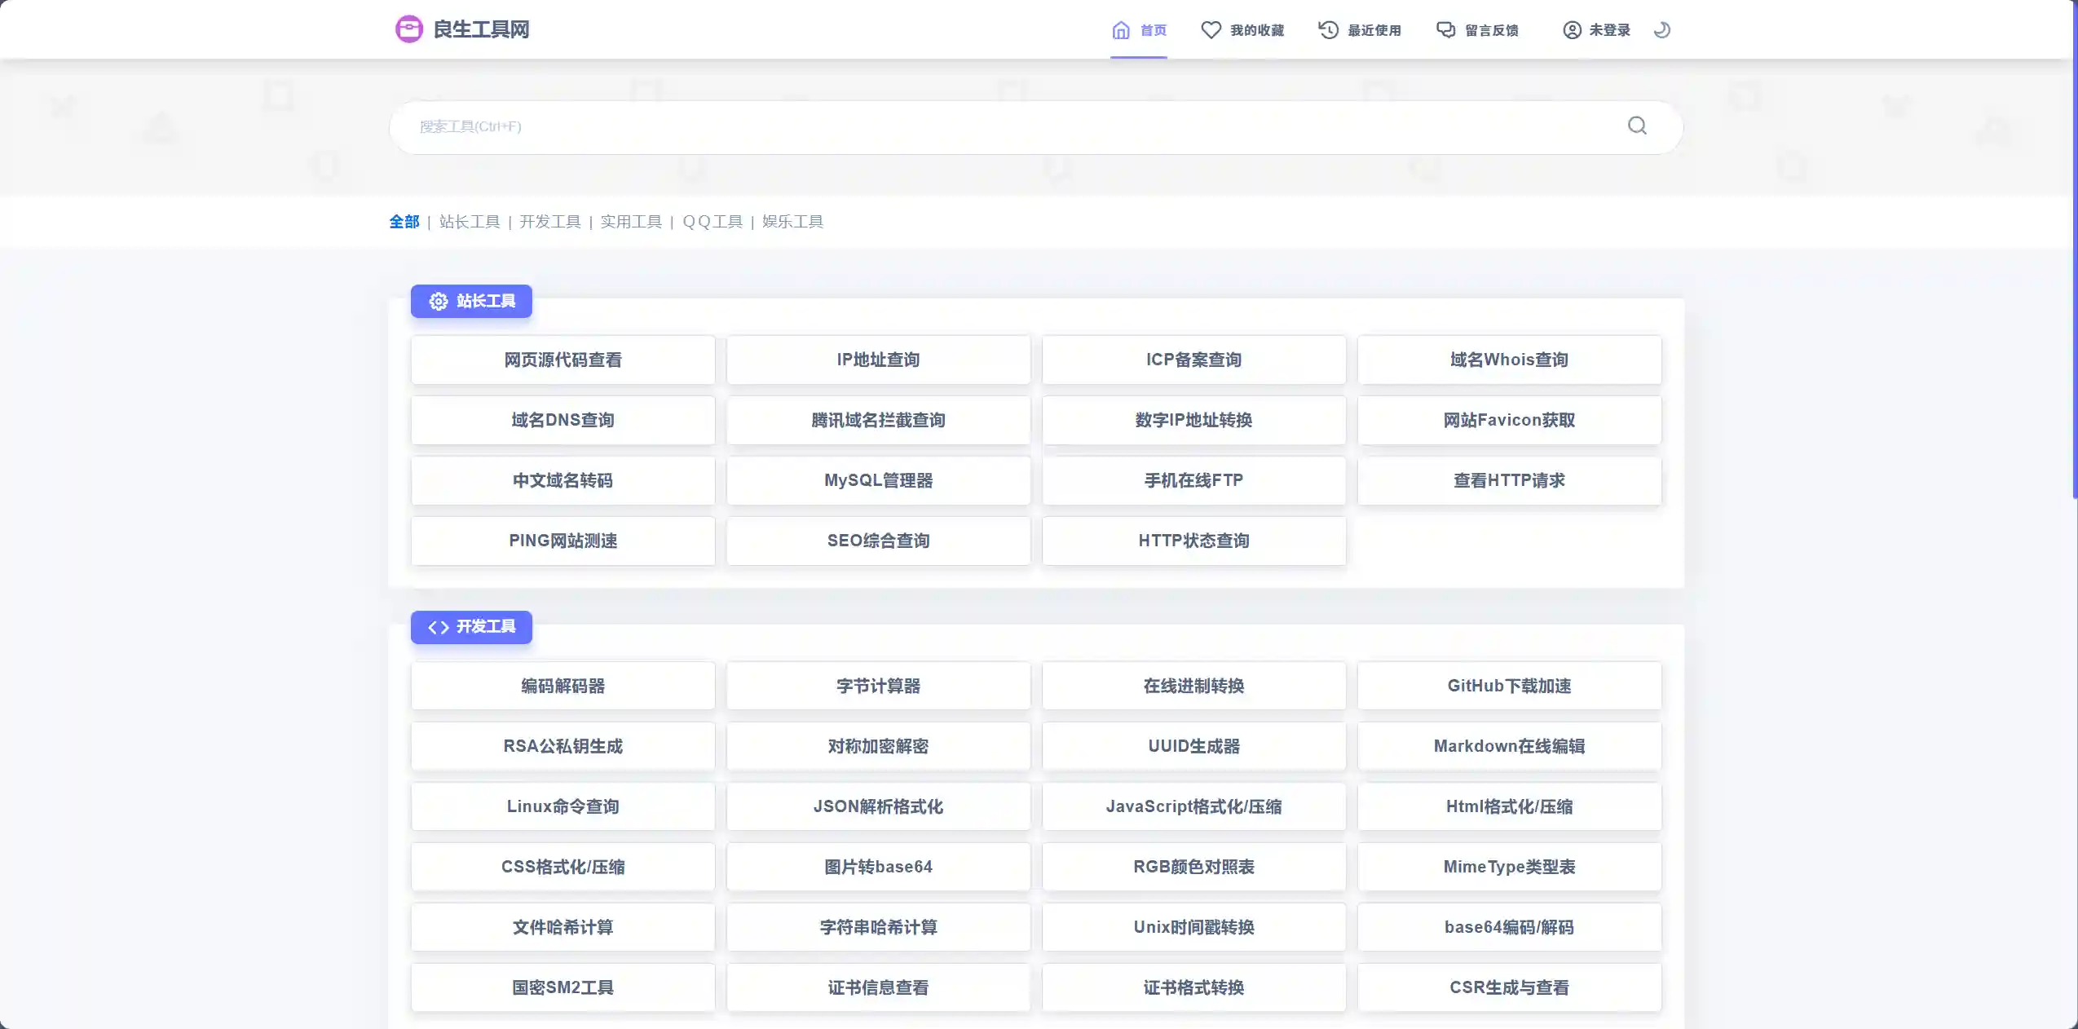
Task: Switch to the 全部 category filter
Action: pos(404,221)
